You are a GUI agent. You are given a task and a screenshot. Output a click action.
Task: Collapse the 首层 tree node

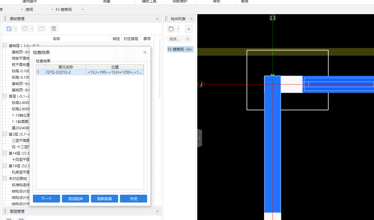point(5,96)
